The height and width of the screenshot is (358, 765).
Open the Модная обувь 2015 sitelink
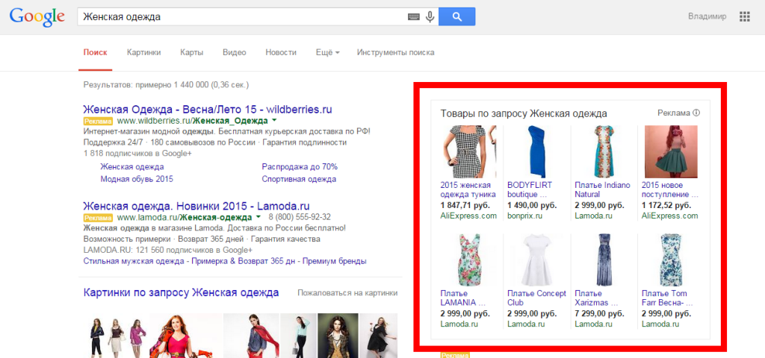click(137, 179)
